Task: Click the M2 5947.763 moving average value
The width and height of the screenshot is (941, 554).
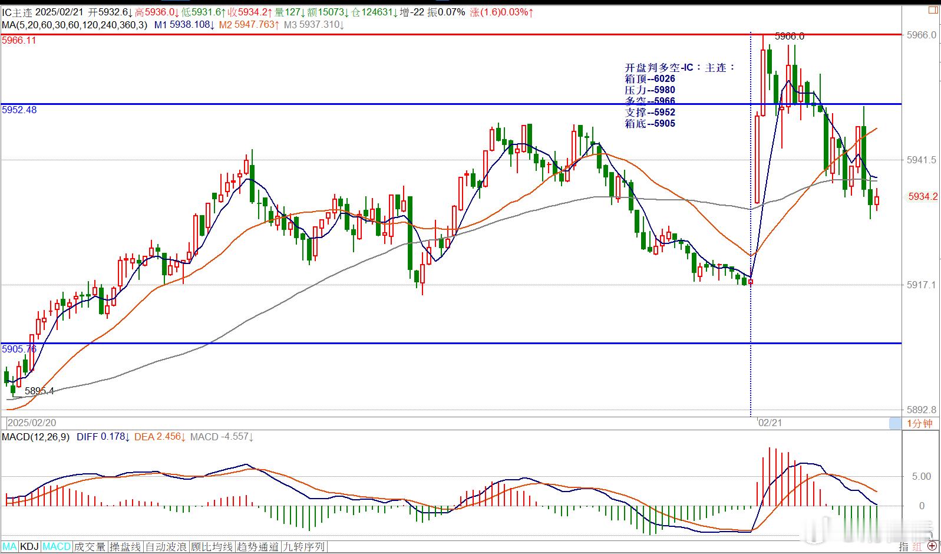Action: tap(249, 25)
